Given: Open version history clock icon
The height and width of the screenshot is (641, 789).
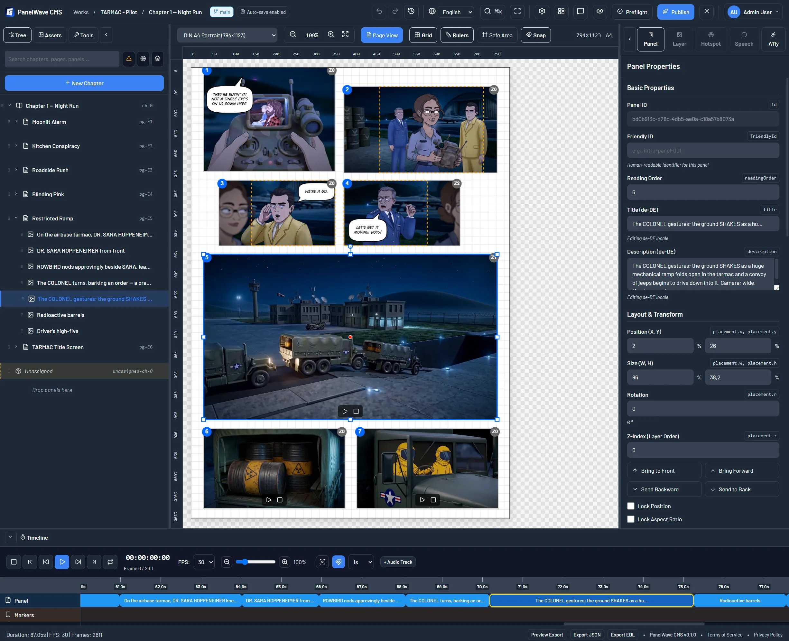Looking at the screenshot, I should (x=411, y=12).
